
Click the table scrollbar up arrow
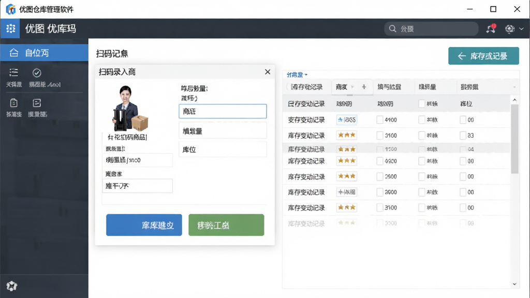[514, 100]
